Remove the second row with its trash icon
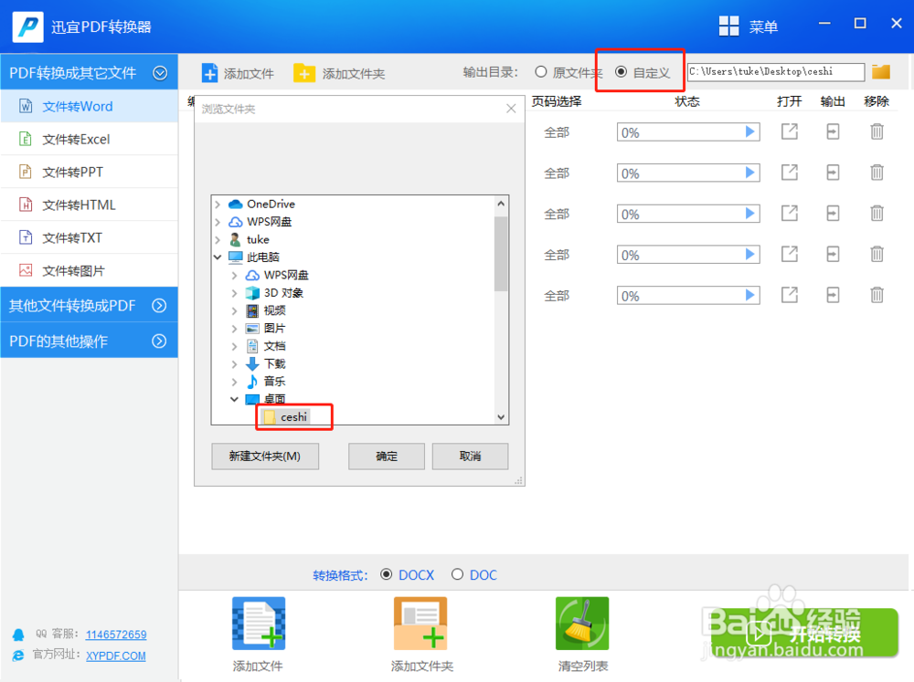 [x=877, y=173]
